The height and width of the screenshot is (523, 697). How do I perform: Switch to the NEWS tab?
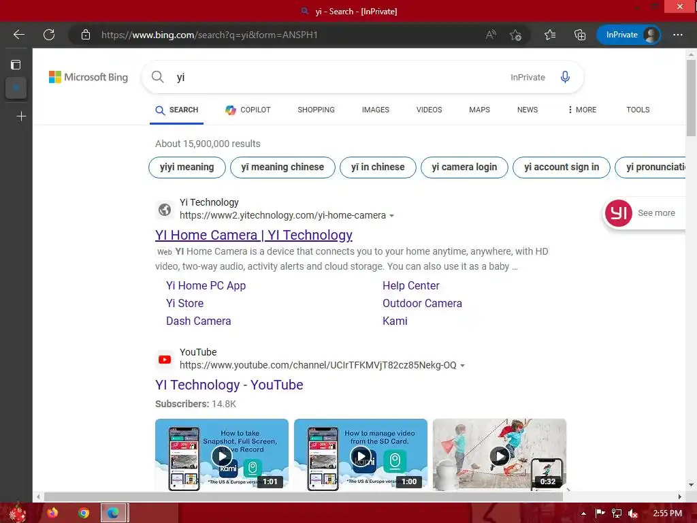pos(528,110)
